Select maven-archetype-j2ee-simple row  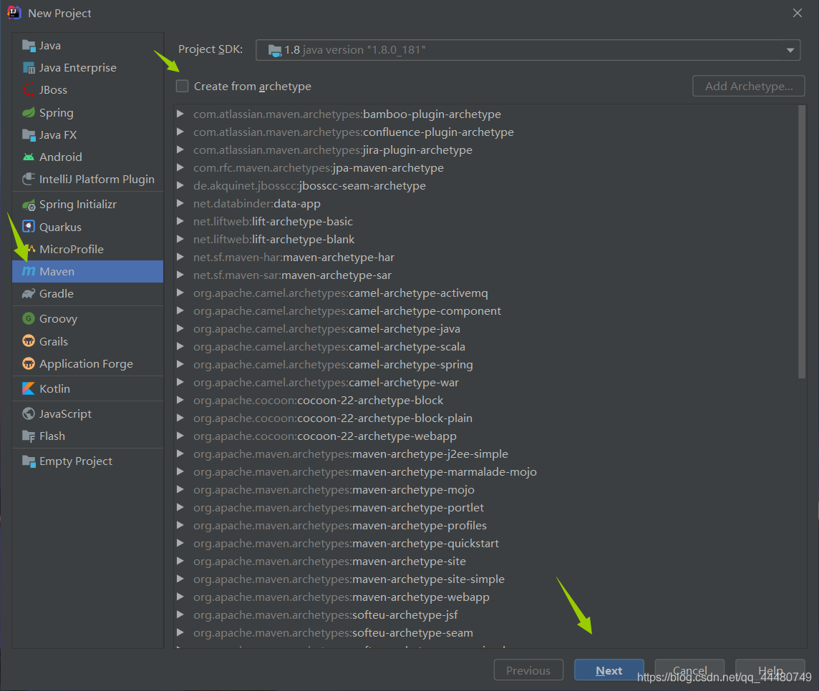coord(486,454)
